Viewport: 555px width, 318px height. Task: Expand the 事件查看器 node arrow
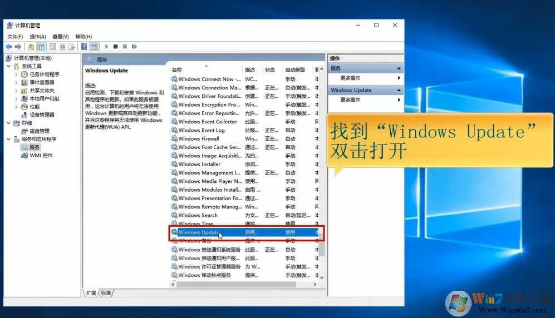(16, 83)
